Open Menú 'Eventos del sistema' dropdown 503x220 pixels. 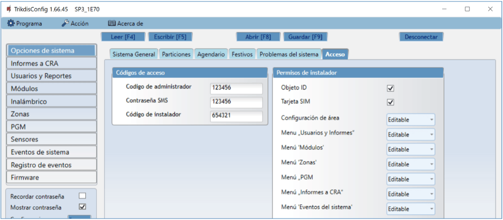click(x=410, y=209)
